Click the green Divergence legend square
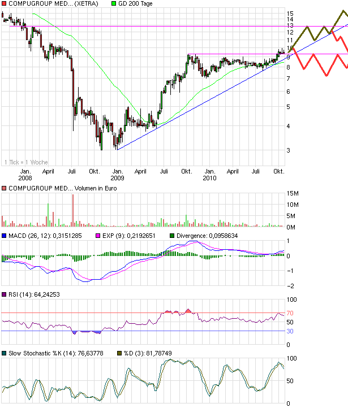 click(x=173, y=236)
